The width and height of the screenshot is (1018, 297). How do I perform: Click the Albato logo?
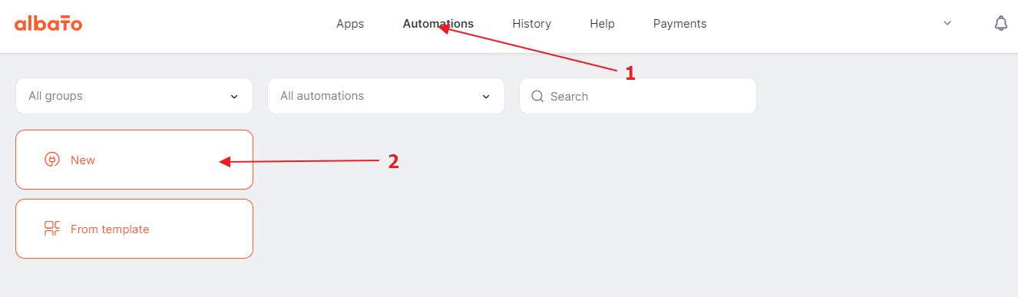[x=48, y=24]
